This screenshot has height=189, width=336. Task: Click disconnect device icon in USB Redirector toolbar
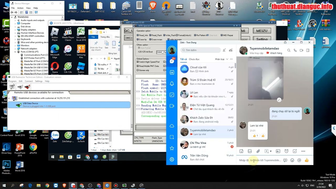[28, 87]
